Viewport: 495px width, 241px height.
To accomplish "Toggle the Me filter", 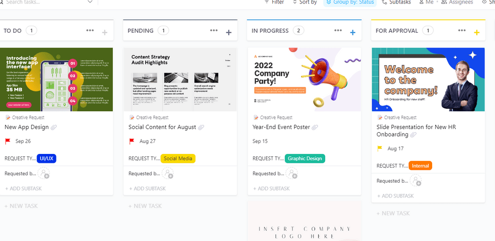I will [426, 2].
